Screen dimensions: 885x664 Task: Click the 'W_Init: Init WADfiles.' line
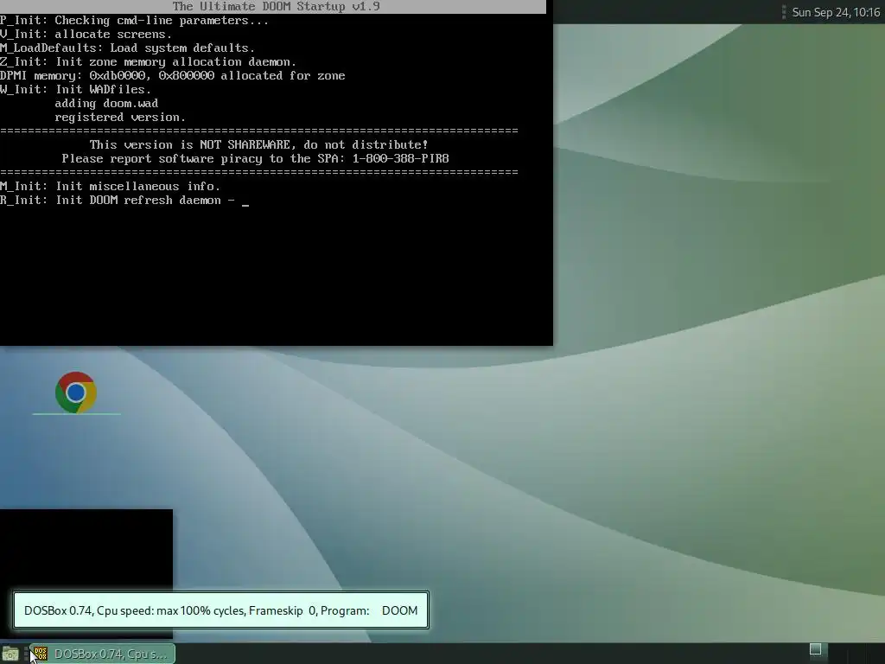point(76,89)
